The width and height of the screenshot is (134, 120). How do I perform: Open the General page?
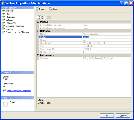click(x=9, y=11)
